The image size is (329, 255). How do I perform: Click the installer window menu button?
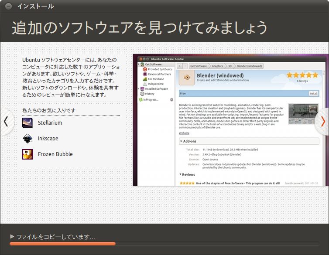(8, 6)
